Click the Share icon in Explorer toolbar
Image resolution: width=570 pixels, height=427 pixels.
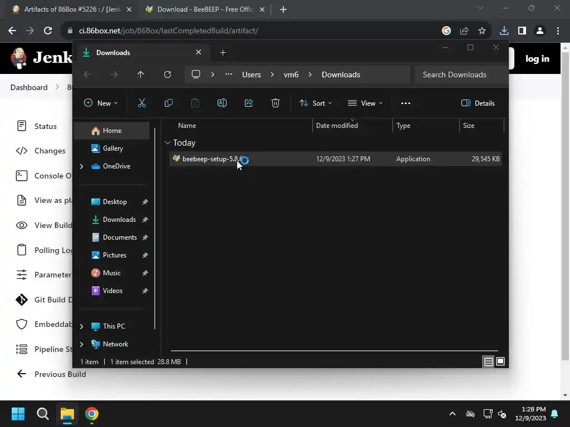[x=249, y=103]
